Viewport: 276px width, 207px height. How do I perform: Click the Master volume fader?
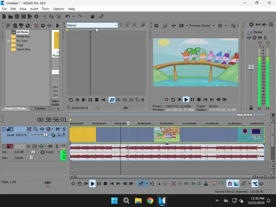coord(251,67)
